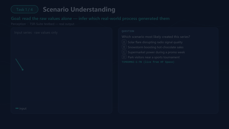The width and height of the screenshot is (229, 129).
Task: Click the "Perception" category label
Action: pyautogui.click(x=18, y=24)
